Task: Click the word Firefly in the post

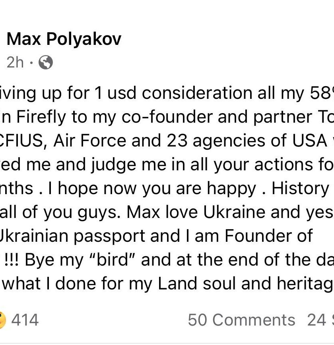Action: [x=41, y=117]
